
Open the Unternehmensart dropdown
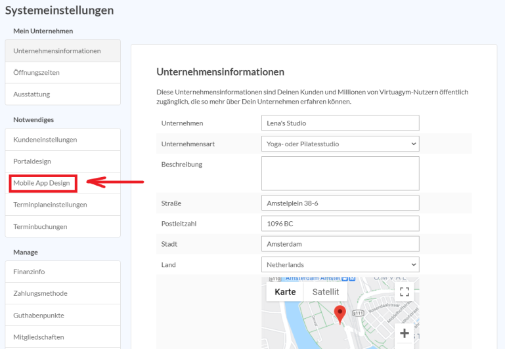[x=340, y=144]
